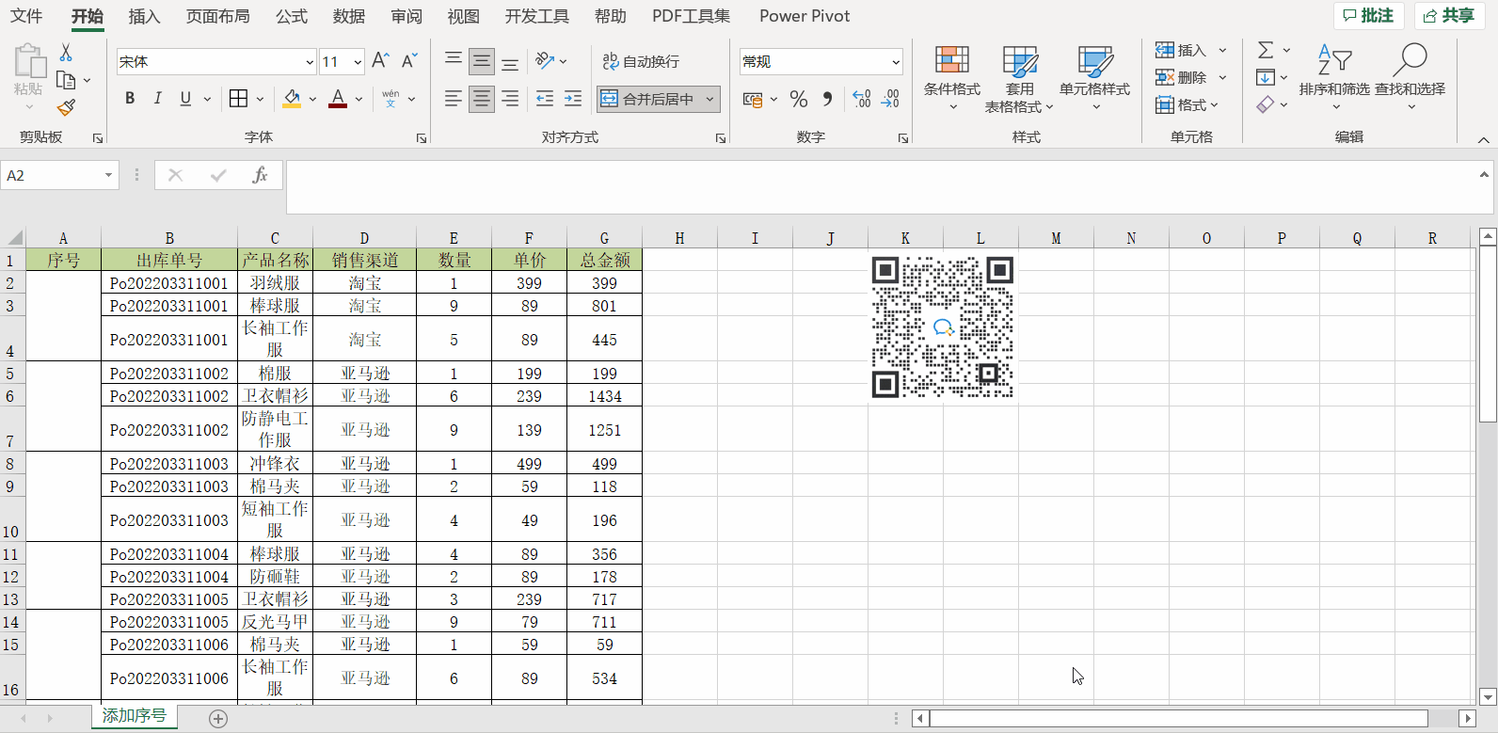
Task: Increase decimal places icon
Action: (862, 99)
